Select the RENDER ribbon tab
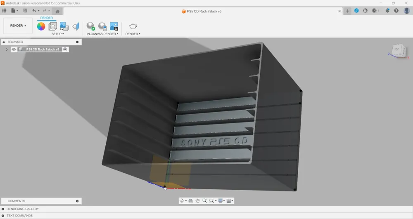413x219 pixels. (46, 18)
